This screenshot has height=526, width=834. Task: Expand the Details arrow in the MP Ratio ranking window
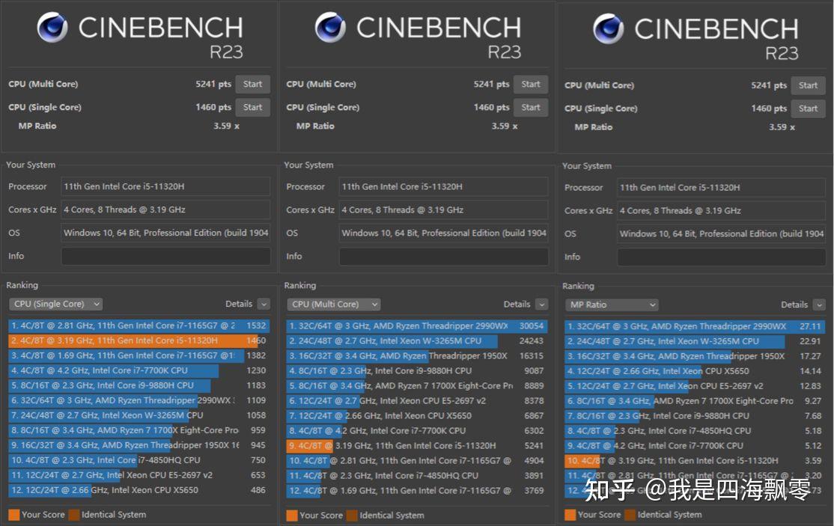(820, 305)
